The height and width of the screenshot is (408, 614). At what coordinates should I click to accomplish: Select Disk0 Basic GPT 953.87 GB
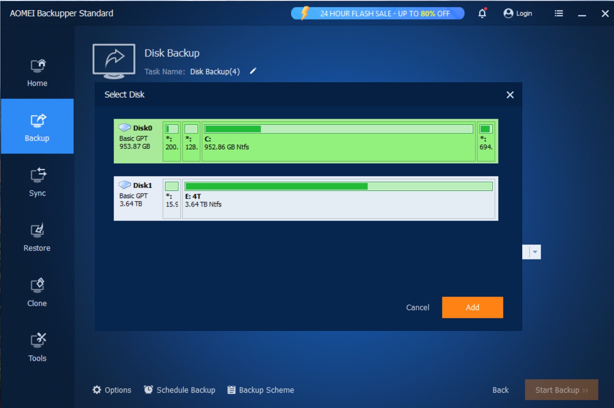pos(306,141)
